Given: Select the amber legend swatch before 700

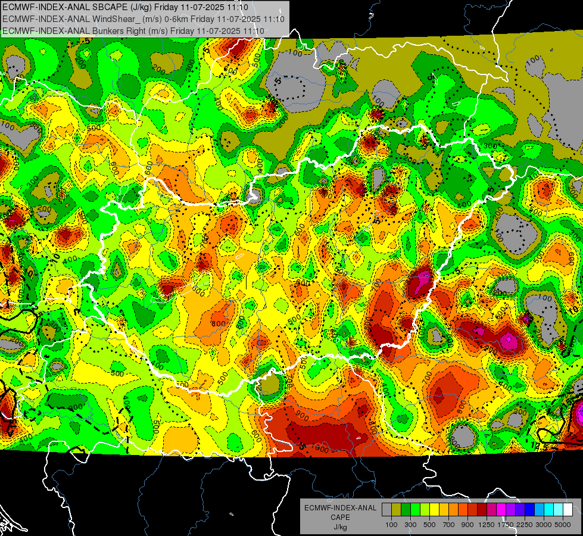Looking at the screenshot, I should pyautogui.click(x=444, y=510).
